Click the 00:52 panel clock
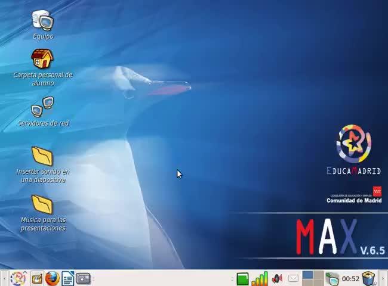The height and width of the screenshot is (286, 388). click(x=350, y=279)
